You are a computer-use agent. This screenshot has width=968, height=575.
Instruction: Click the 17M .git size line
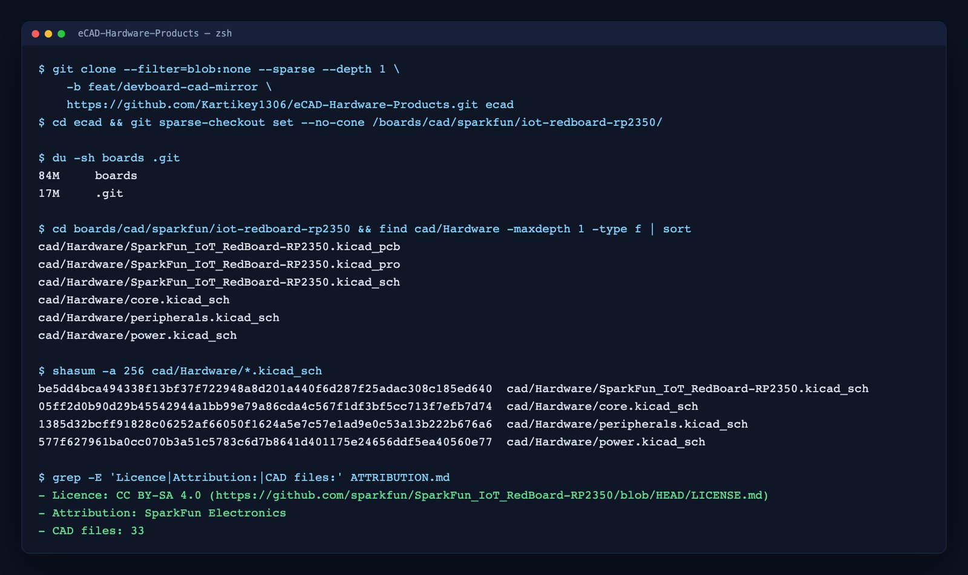click(x=80, y=194)
